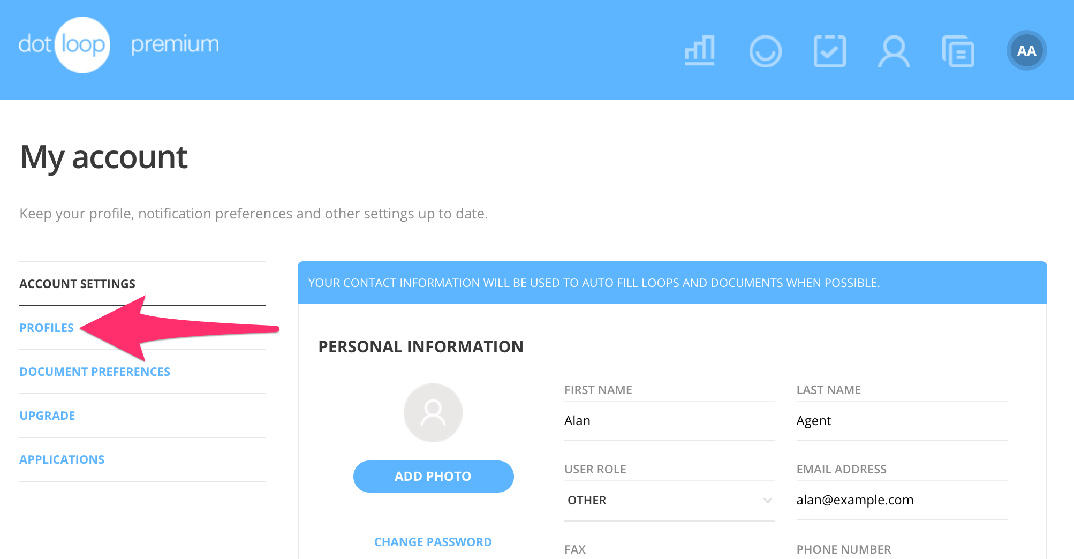Go to Document Preferences
The width and height of the screenshot is (1074, 559).
(x=95, y=372)
